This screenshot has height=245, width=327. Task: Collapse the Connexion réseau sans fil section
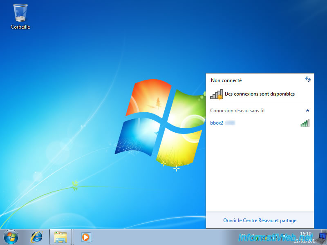coord(307,111)
